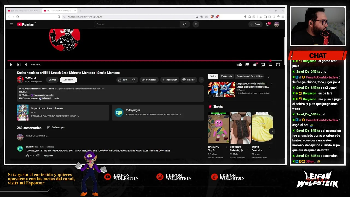The height and width of the screenshot is (197, 350).
Task: Show next Shorts with arrow
Action: point(272,131)
